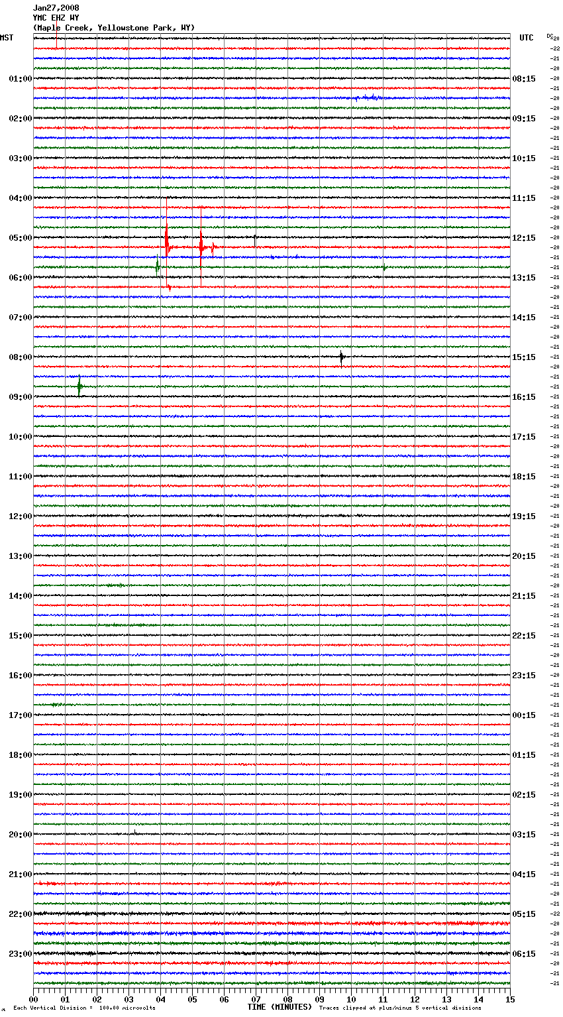
Task: Click the 03:15 UTC time label
Action: [x=524, y=835]
